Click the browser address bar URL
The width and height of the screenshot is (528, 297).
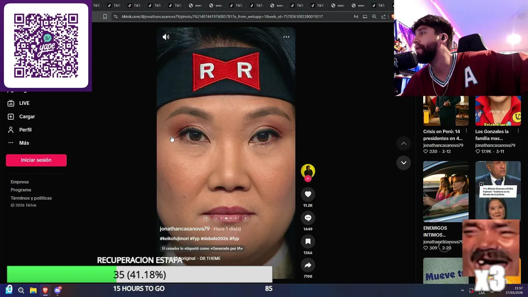point(222,16)
